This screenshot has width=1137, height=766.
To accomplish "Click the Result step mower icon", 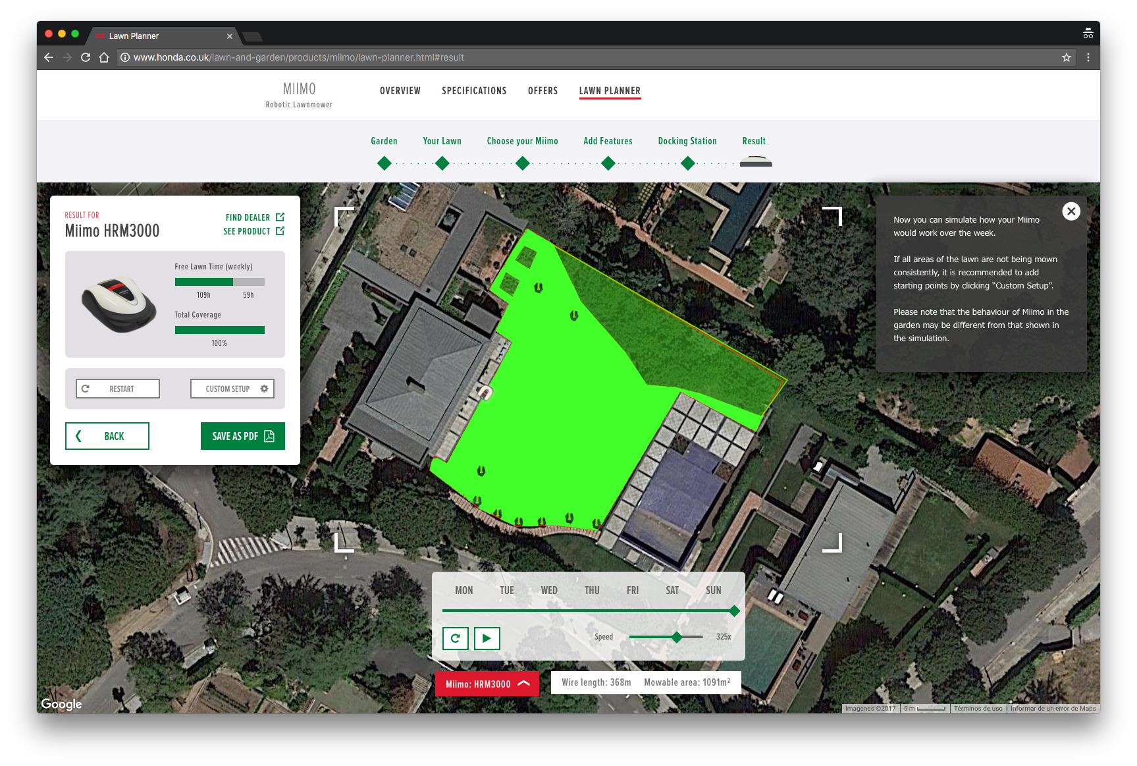I will click(756, 161).
